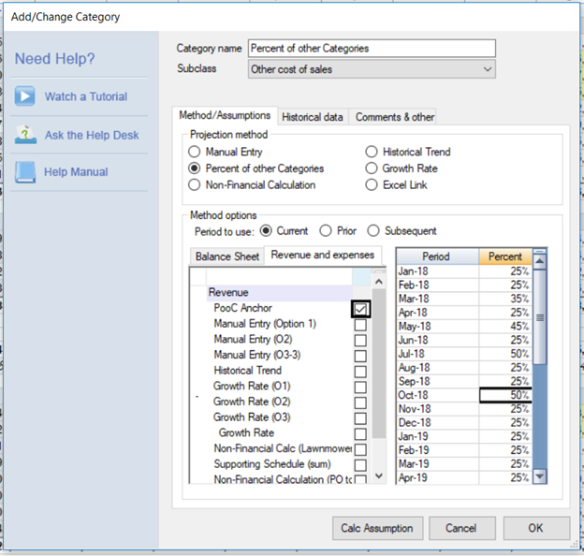Check the Non-Financial Calc (Lawnmower) checkbox
This screenshot has height=556, width=584.
coord(360,450)
